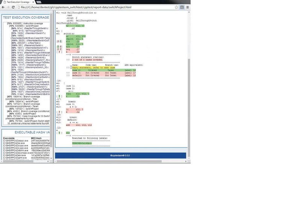Click right arrow of code panel horizontal scrollbar

(186, 161)
